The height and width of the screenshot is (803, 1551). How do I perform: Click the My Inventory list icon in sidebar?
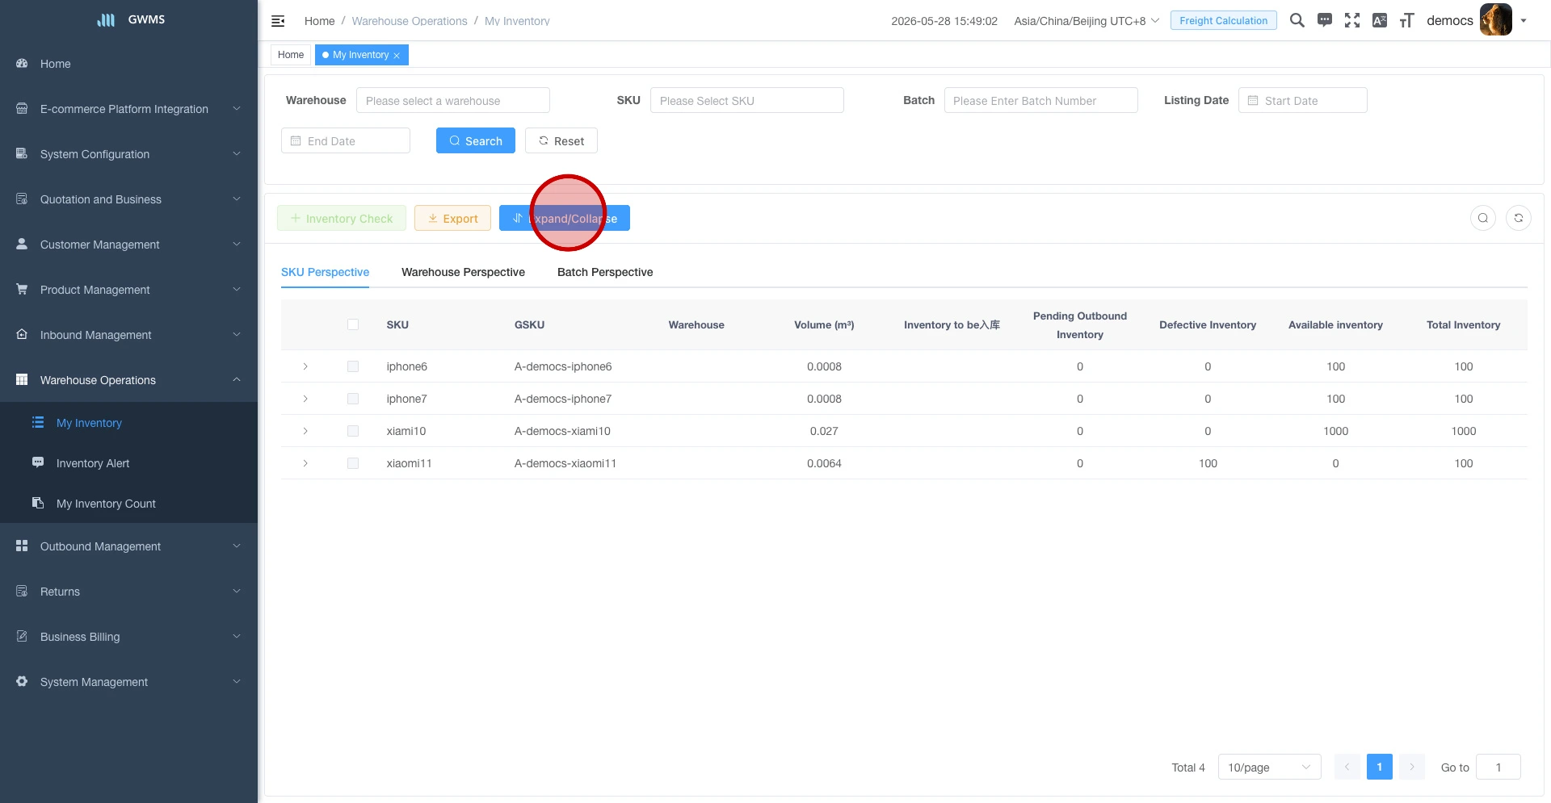(x=38, y=422)
